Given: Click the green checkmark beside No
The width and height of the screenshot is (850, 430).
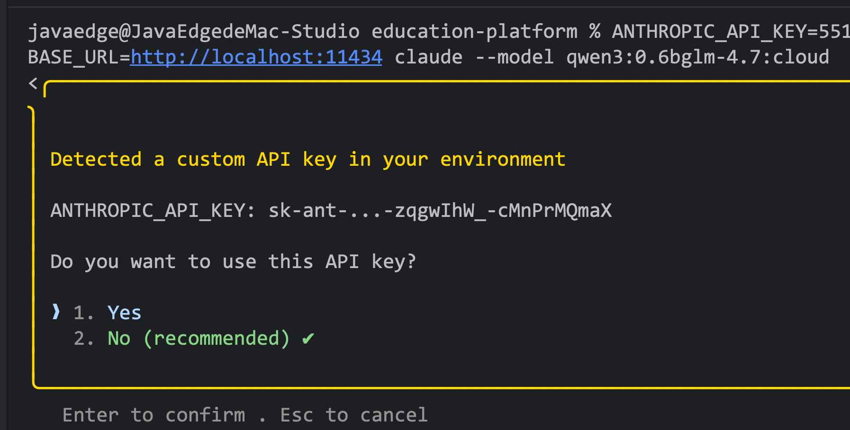Looking at the screenshot, I should click(x=308, y=339).
